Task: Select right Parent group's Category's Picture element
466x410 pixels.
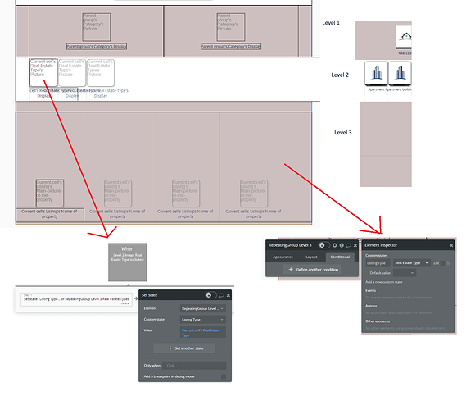Action: pos(231,27)
